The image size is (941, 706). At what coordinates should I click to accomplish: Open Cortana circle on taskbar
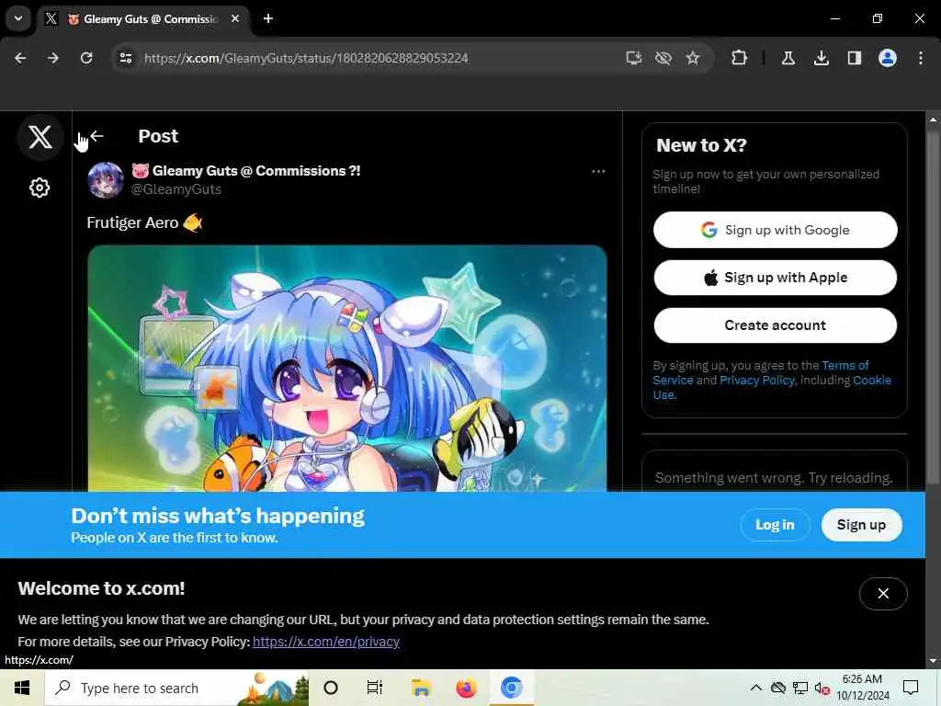point(331,688)
